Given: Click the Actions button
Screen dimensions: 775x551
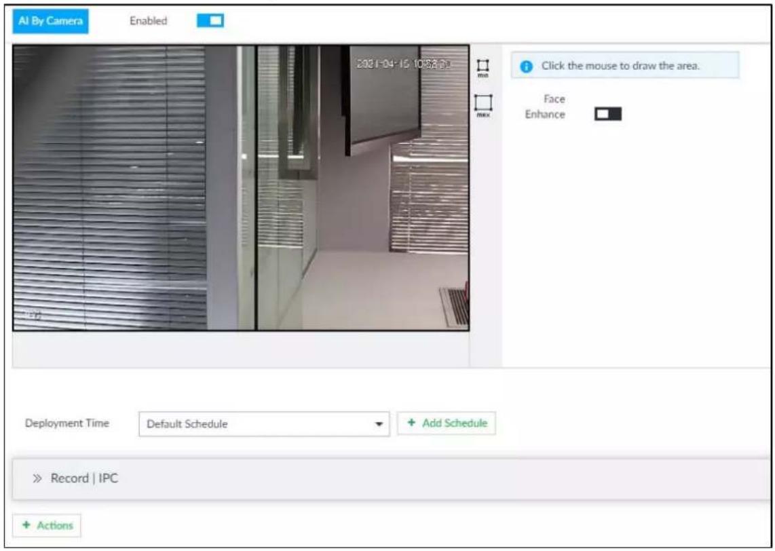Looking at the screenshot, I should tap(47, 525).
